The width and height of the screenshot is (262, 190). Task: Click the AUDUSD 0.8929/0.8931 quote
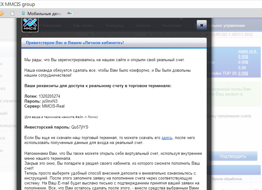(x=56, y=35)
